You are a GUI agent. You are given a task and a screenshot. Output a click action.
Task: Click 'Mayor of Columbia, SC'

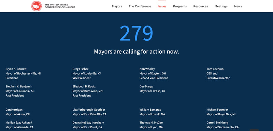20,91
